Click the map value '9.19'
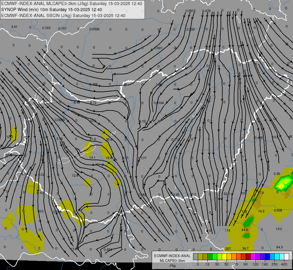 [142, 121]
